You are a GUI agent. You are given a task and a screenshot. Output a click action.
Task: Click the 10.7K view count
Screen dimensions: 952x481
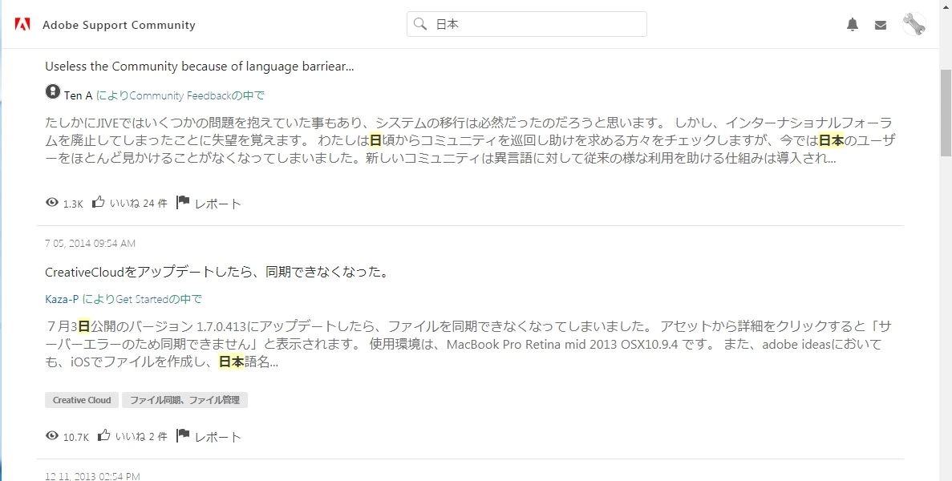click(76, 437)
